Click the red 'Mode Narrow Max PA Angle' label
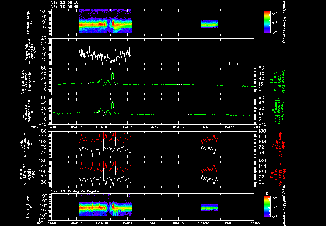The image size is (326, 226). [x=279, y=144]
